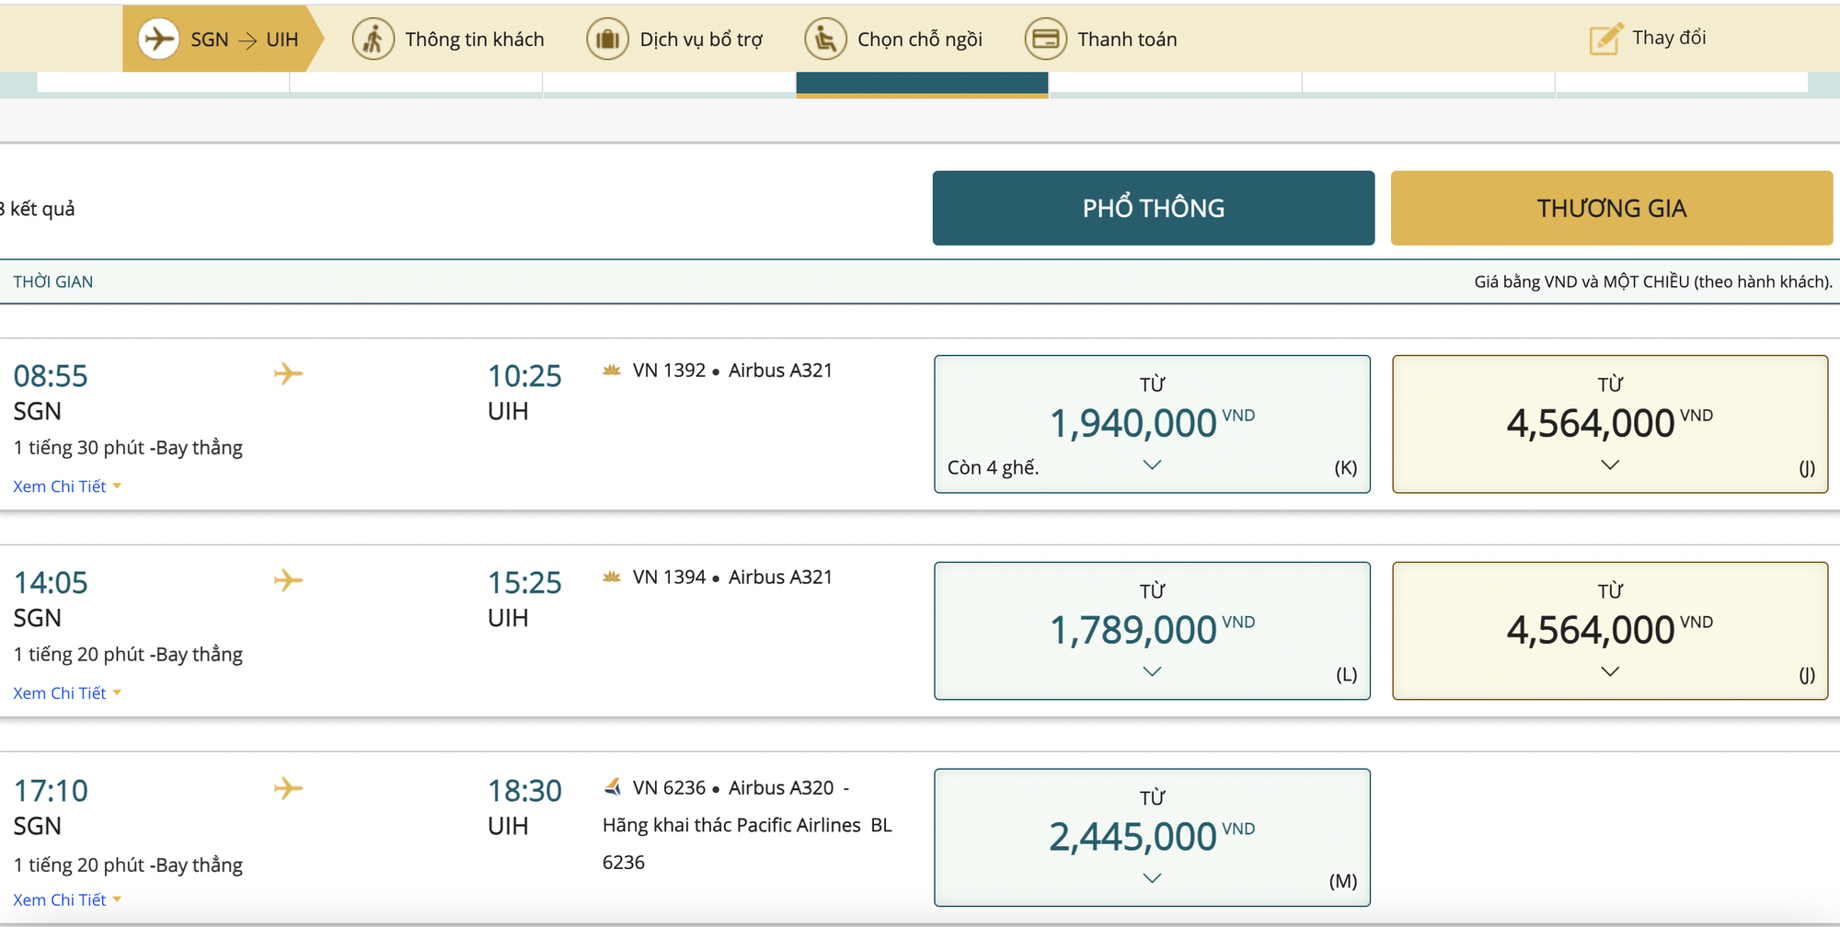Go to the Thông tin khách step

pos(448,40)
